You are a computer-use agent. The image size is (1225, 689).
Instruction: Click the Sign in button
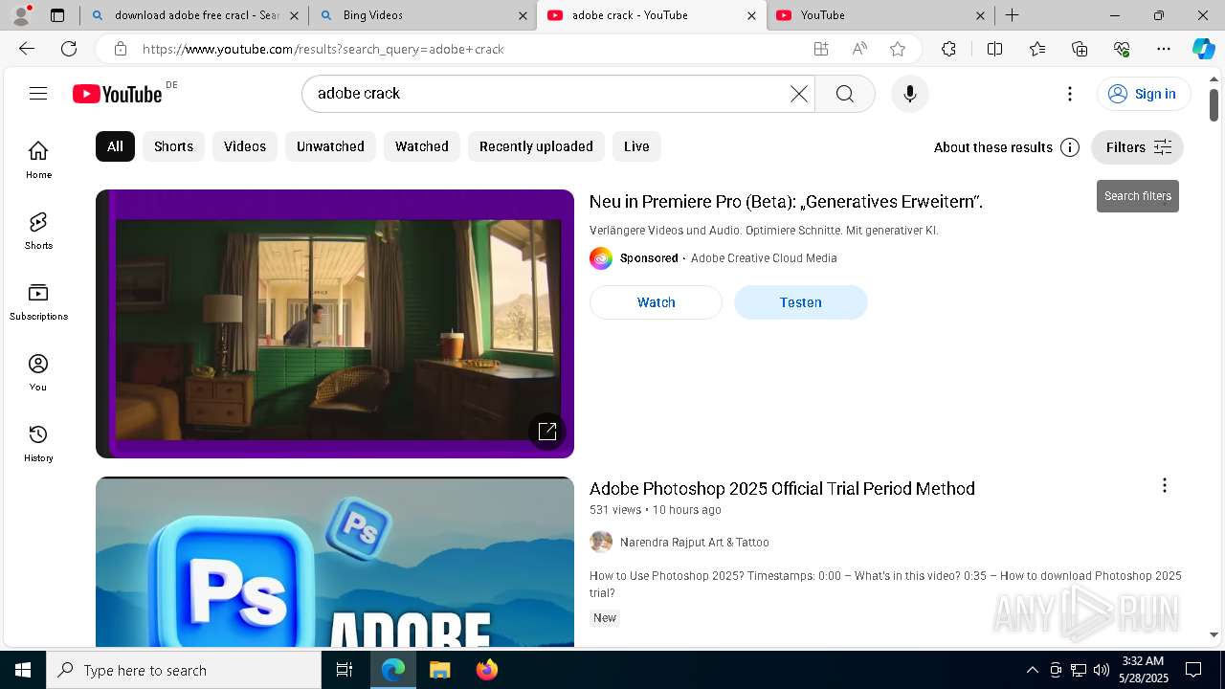(x=1143, y=94)
